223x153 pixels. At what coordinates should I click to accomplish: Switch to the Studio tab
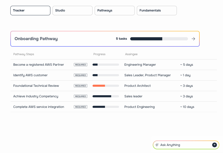73,11
